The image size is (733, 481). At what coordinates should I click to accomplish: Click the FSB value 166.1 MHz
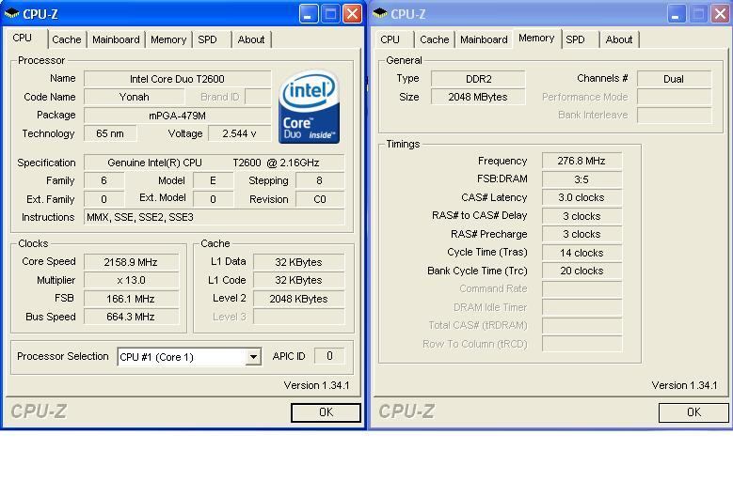[x=131, y=299]
